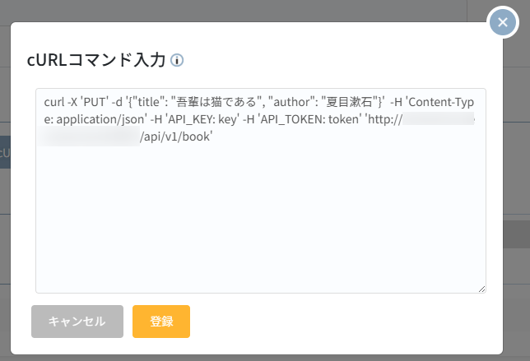Focus the empty area of the cURL textarea

(261, 216)
